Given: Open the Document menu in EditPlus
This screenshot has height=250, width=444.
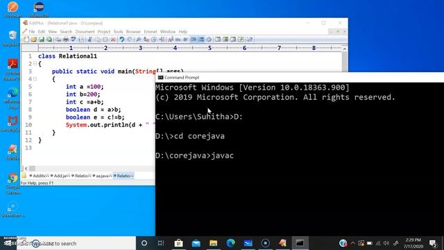Looking at the screenshot, I should point(85,31).
